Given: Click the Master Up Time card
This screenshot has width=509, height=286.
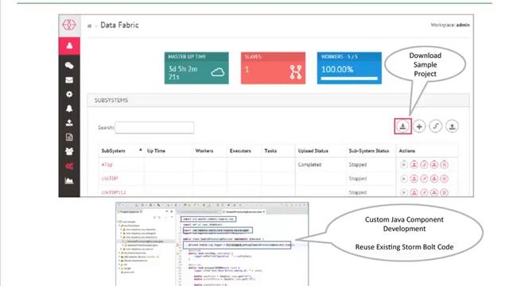Looking at the screenshot, I should point(196,68).
